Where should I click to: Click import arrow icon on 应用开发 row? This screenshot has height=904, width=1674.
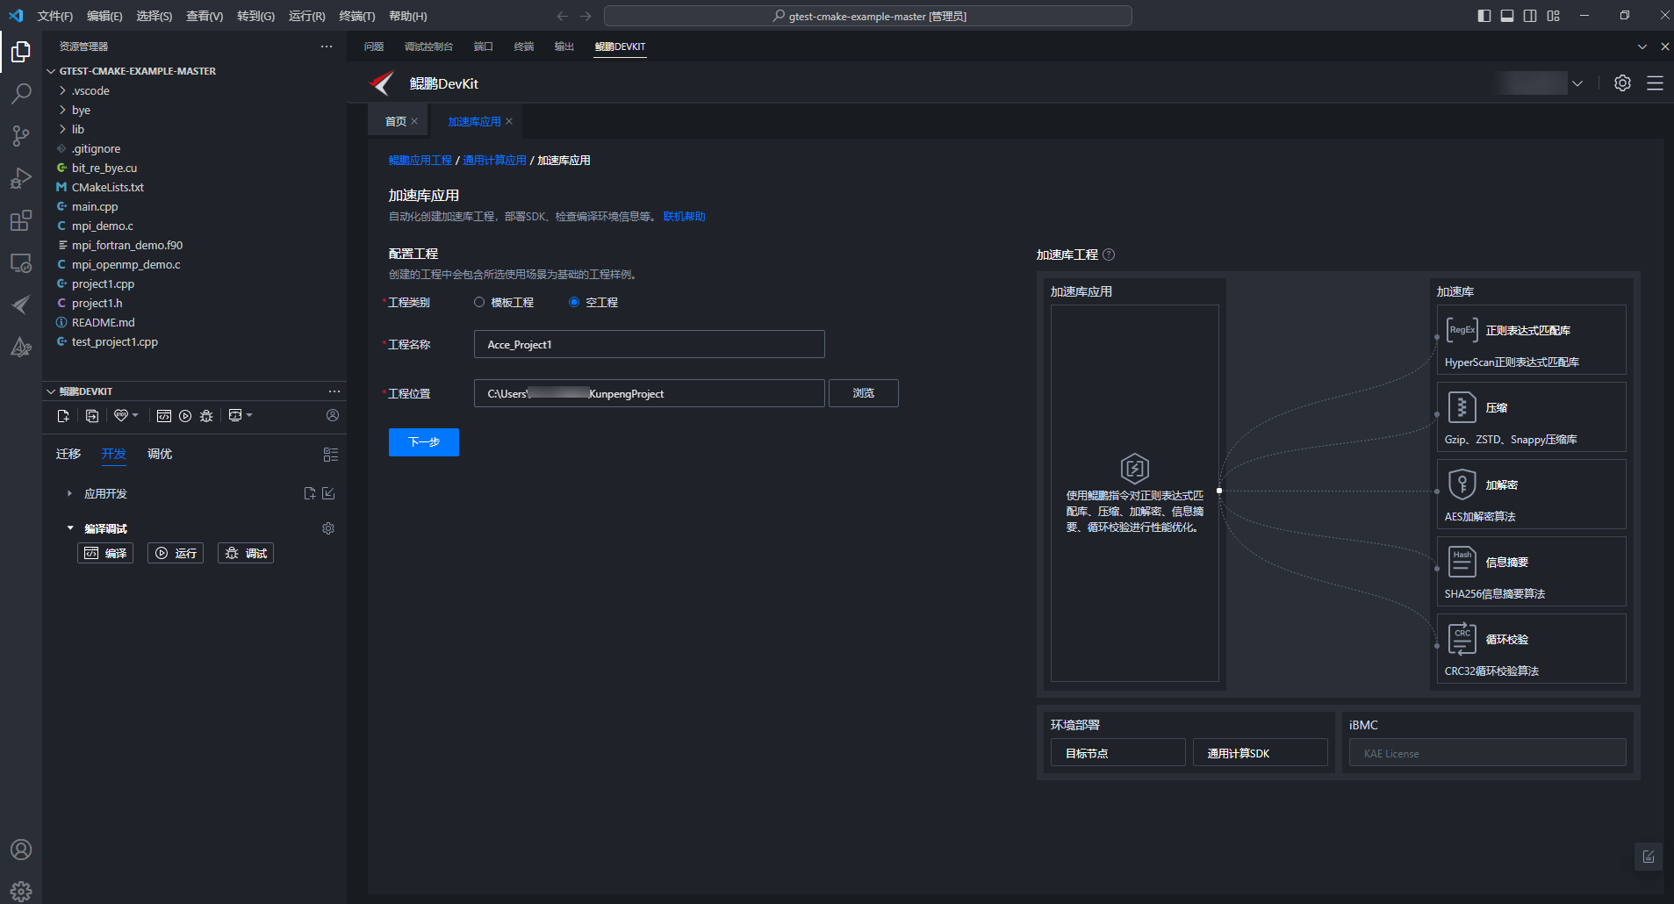328,493
